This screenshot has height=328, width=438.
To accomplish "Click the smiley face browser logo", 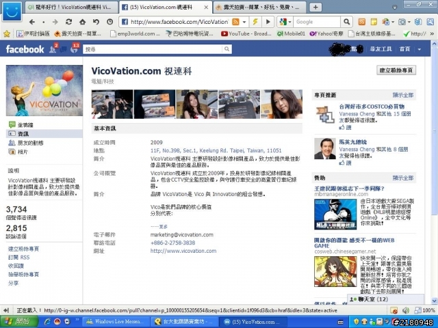I will tap(12, 12).
